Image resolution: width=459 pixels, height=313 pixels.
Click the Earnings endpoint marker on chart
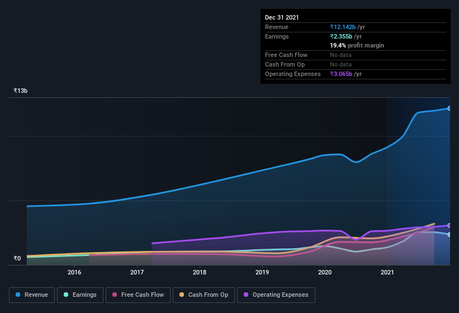point(449,234)
